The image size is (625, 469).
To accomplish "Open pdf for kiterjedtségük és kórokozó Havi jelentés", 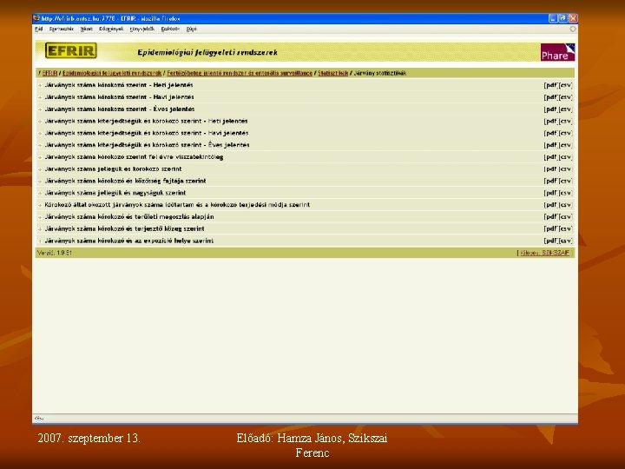I will click(550, 133).
